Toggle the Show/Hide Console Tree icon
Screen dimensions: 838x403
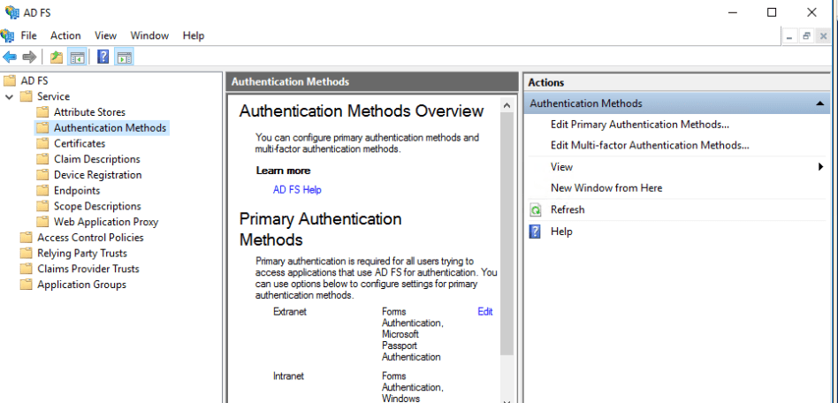[x=78, y=57]
